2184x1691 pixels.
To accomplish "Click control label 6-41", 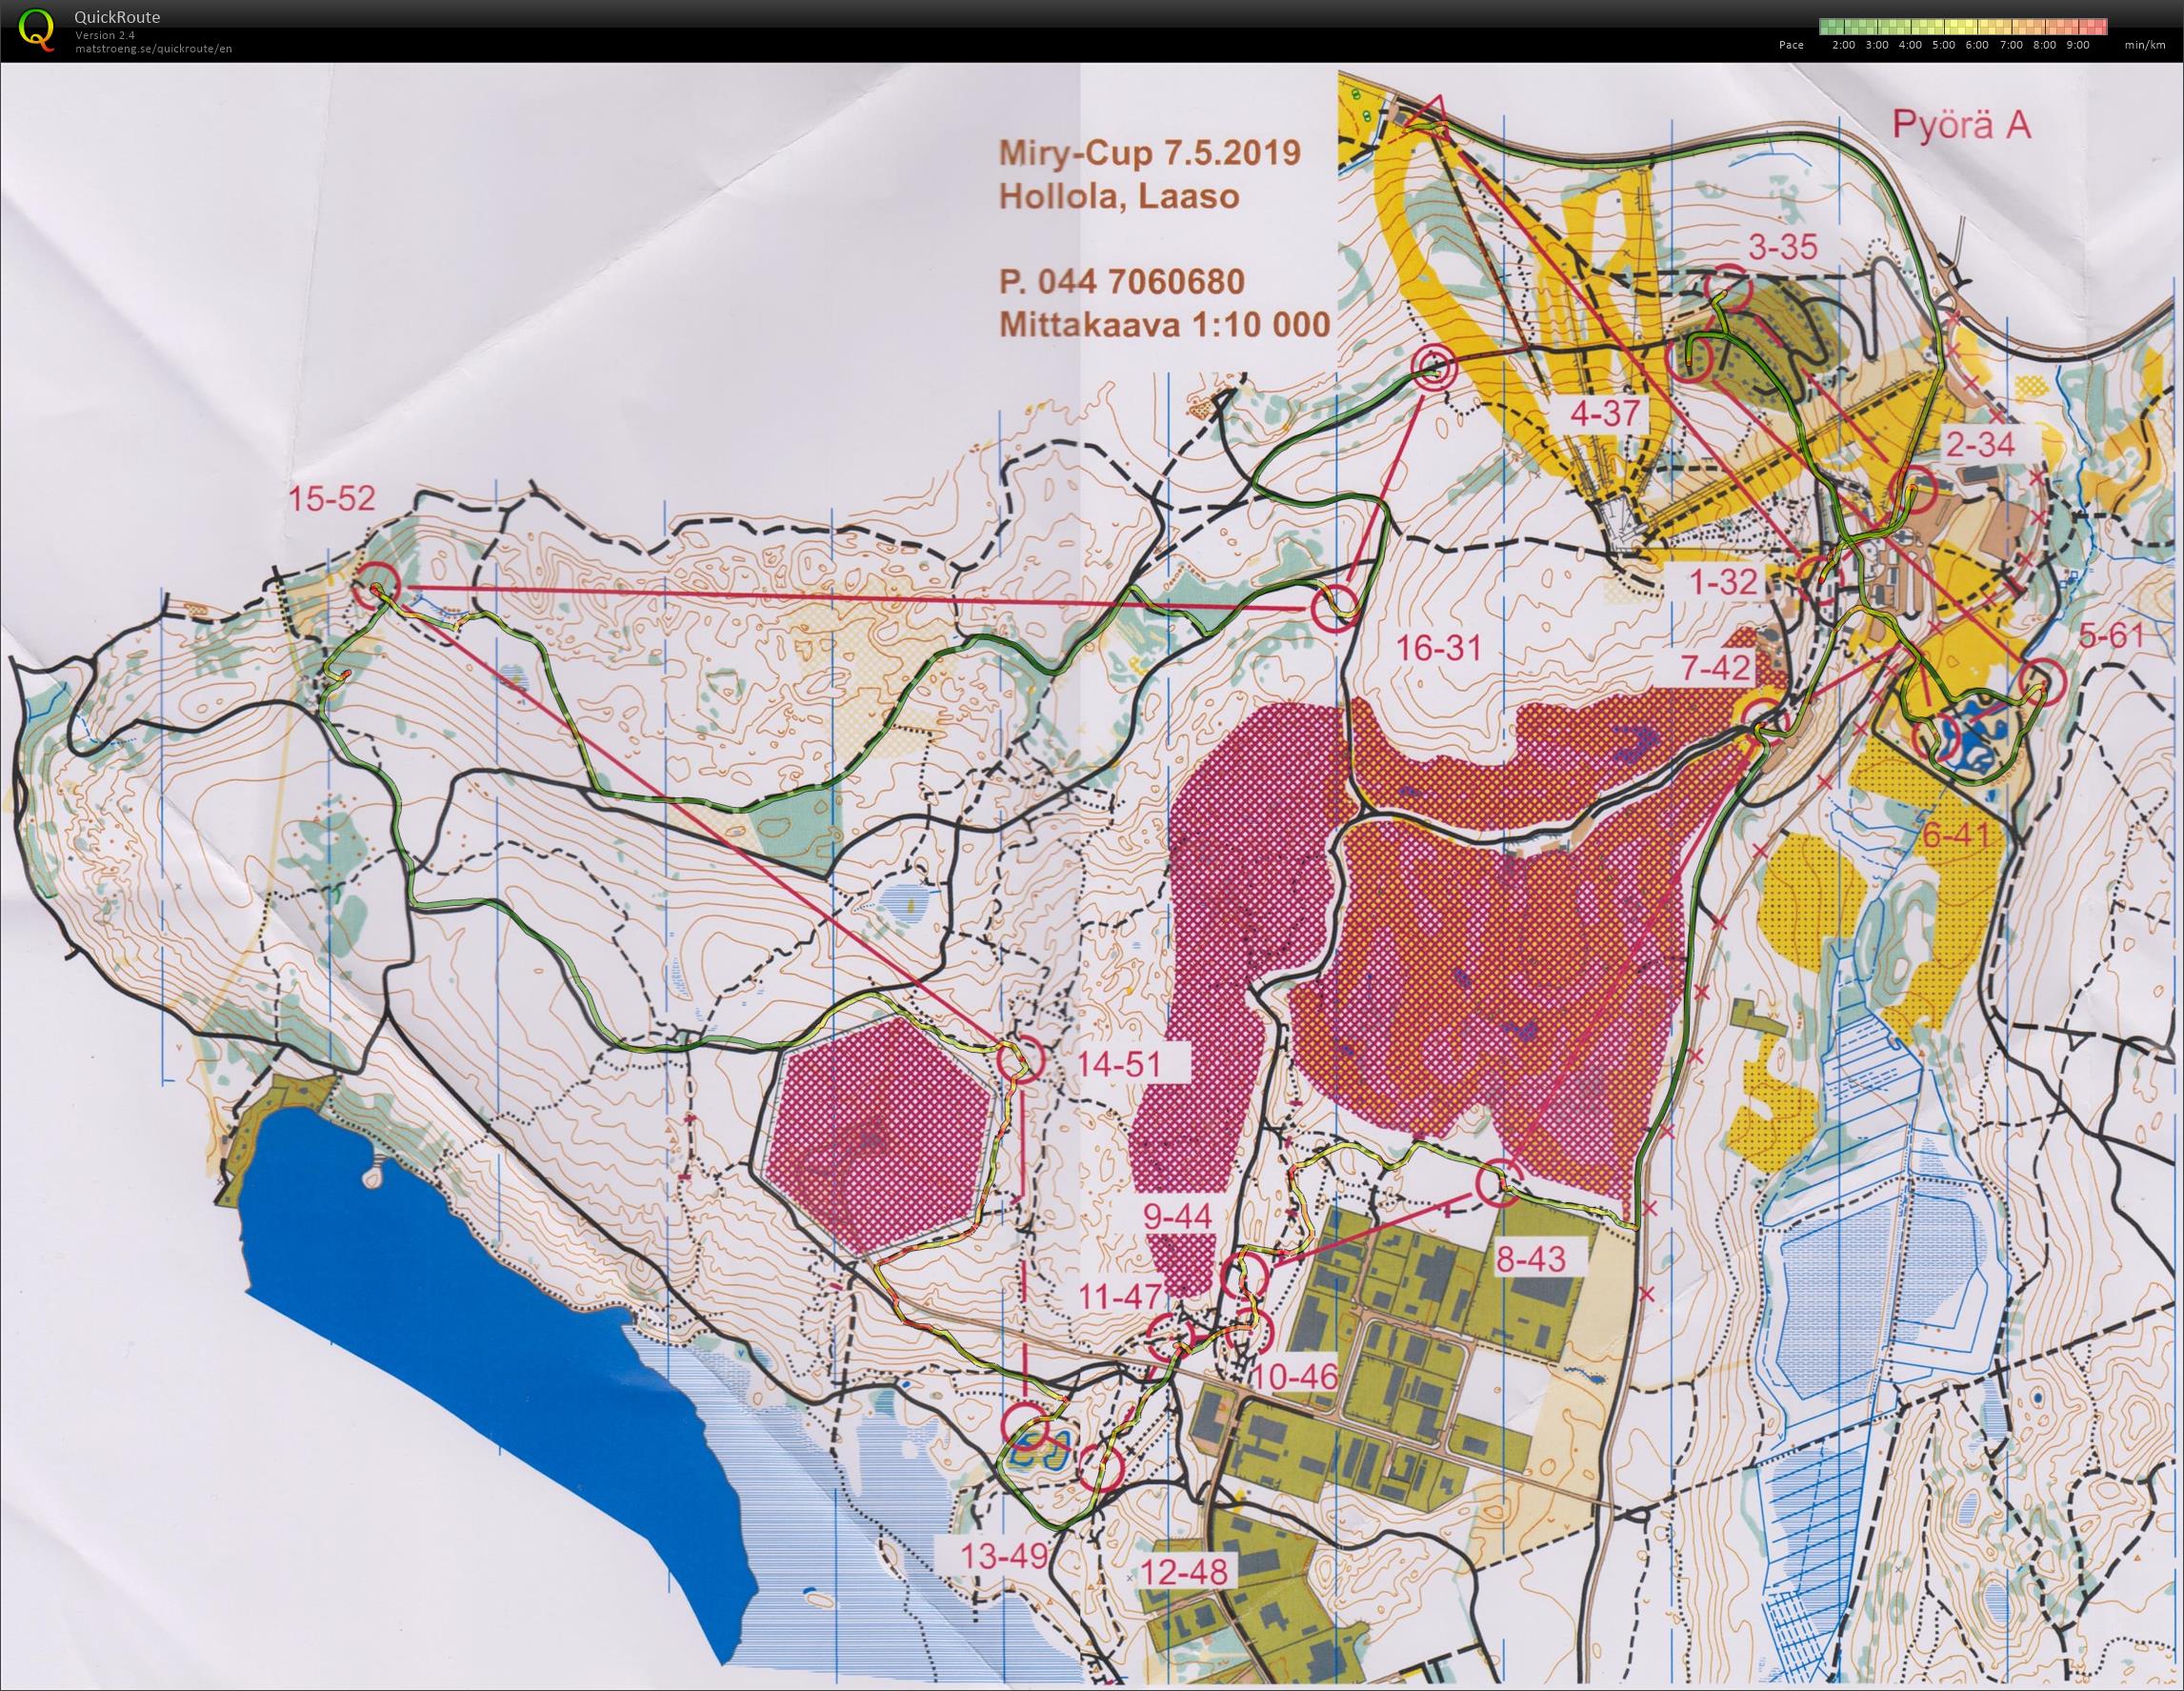I will [x=1959, y=836].
